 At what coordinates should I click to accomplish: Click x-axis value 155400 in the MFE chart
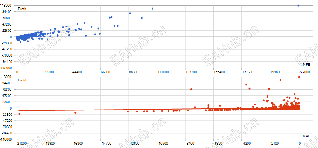pos(219,72)
